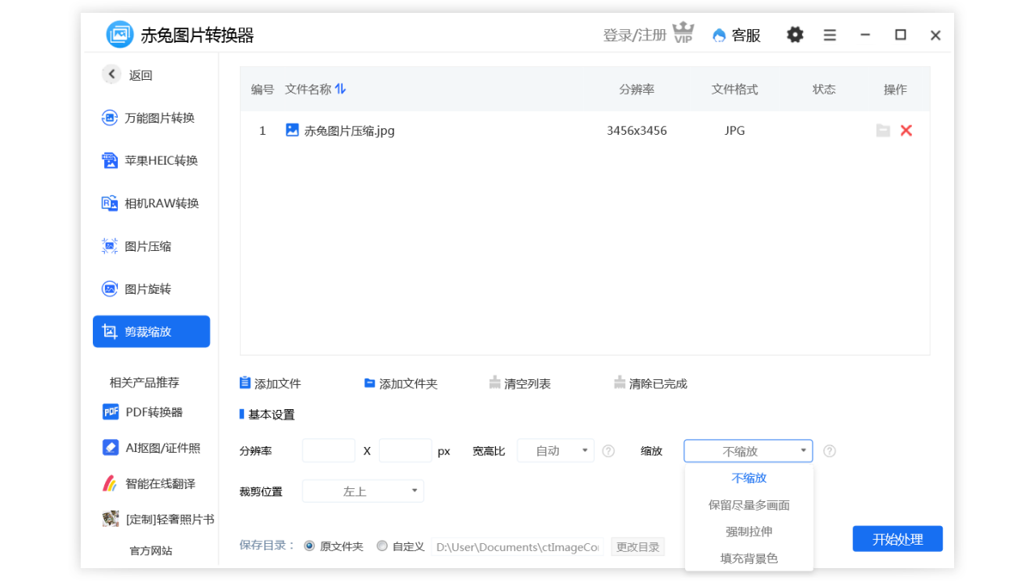Open the 宽高比 dropdown showing 自动
Viewport: 1034px width, 581px height.
(555, 450)
